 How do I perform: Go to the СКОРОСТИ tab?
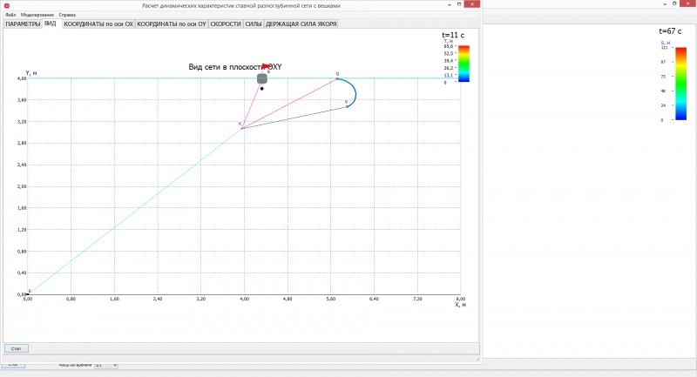click(x=226, y=24)
